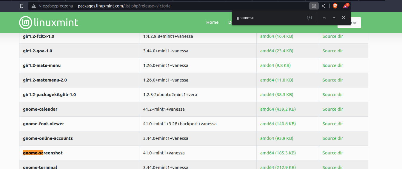Screen dimensions: 402x169
Task: Click the find-in-page icon in address bar
Action: pos(314,6)
